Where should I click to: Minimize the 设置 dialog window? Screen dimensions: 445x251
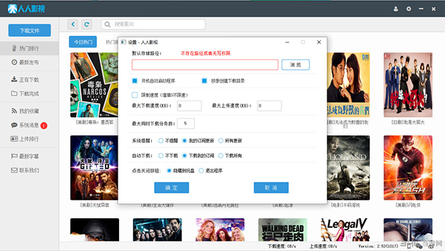288,42
